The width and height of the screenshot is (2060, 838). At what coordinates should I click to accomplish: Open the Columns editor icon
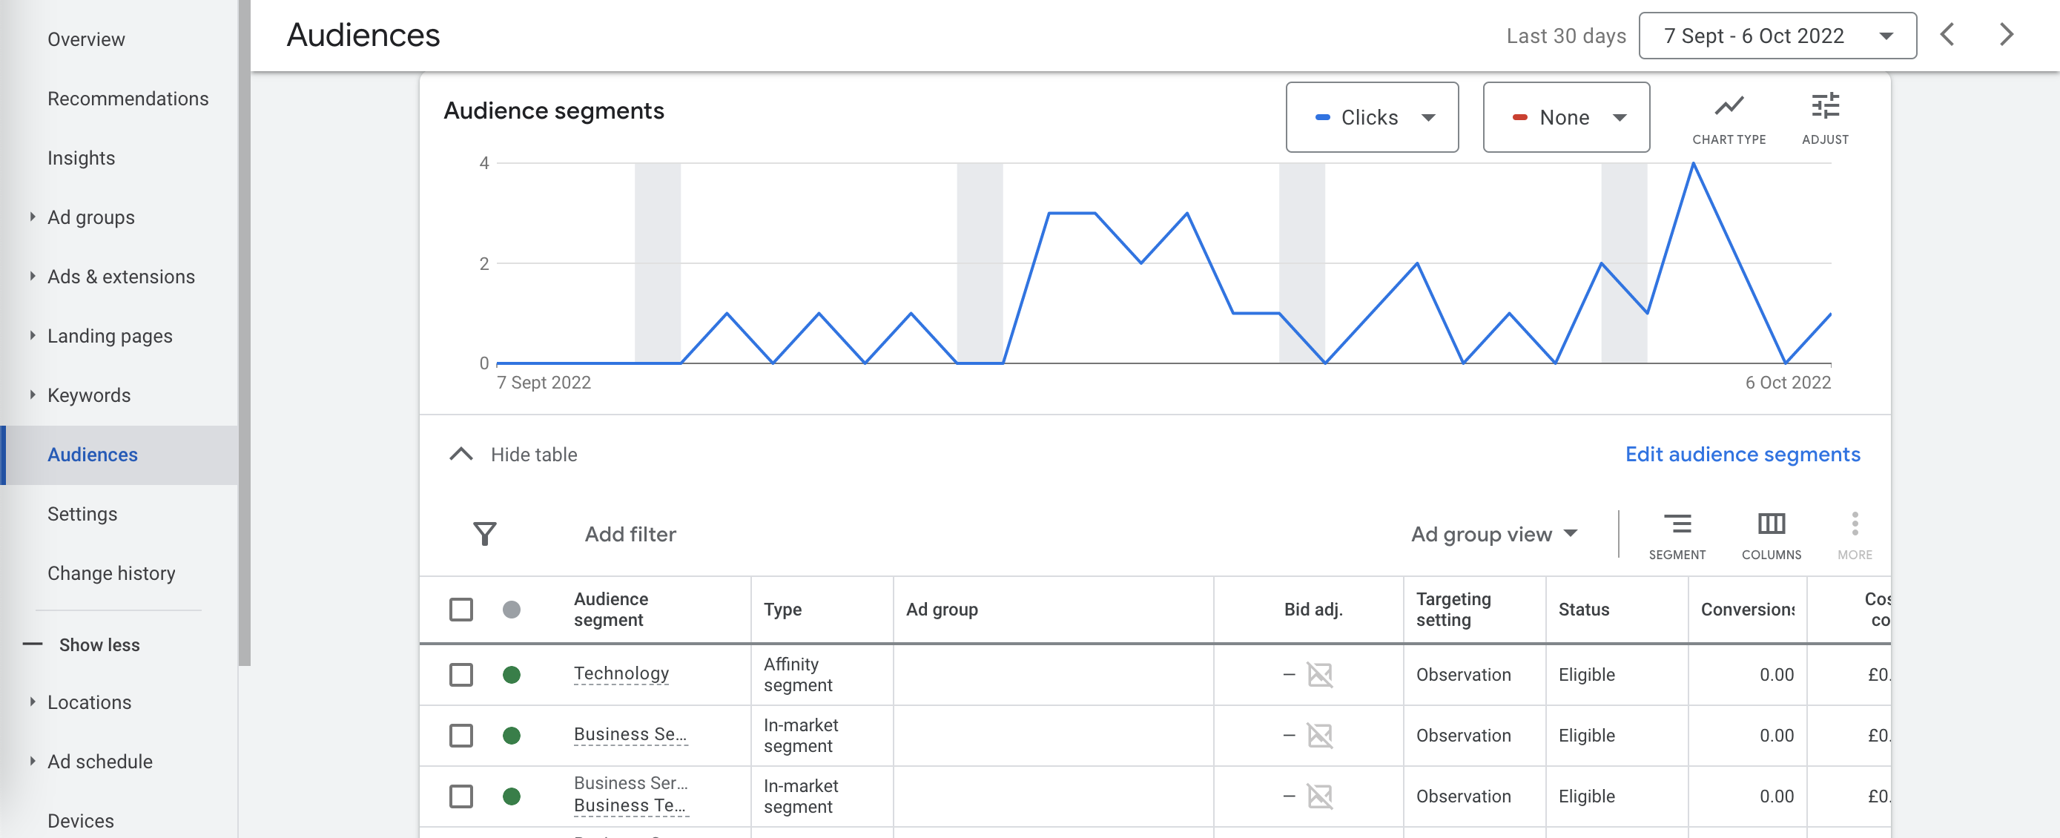pos(1771,535)
